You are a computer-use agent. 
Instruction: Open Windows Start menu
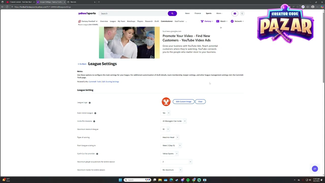[x=120, y=180]
